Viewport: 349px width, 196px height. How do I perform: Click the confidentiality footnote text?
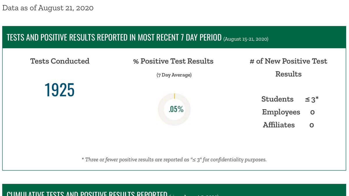(x=174, y=159)
